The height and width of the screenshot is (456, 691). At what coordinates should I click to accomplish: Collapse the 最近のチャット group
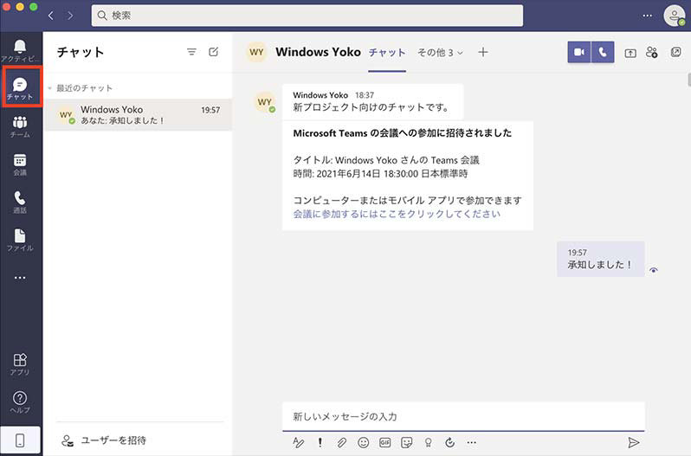49,88
